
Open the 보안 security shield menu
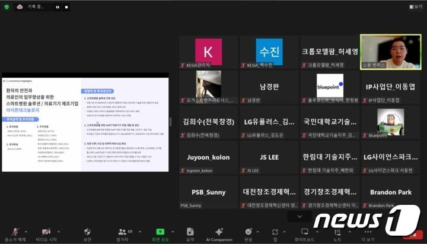pyautogui.click(x=87, y=235)
